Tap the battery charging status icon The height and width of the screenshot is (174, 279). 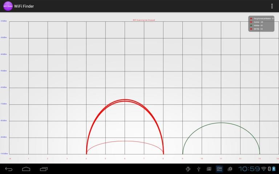274,169
